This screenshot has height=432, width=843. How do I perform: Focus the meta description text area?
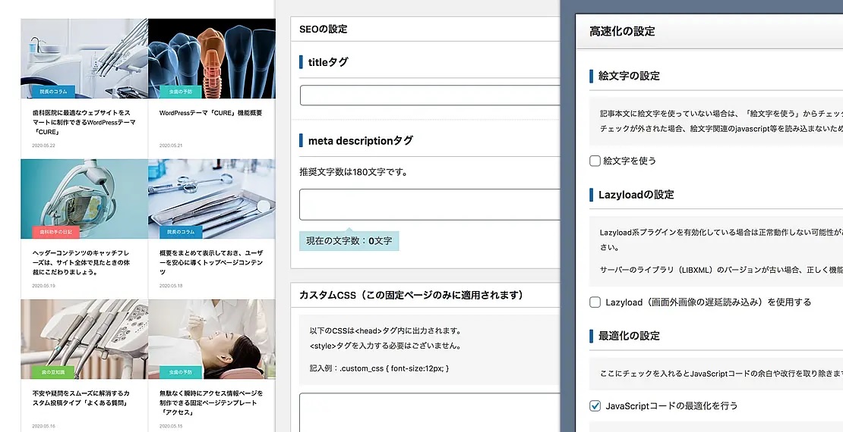click(x=429, y=205)
